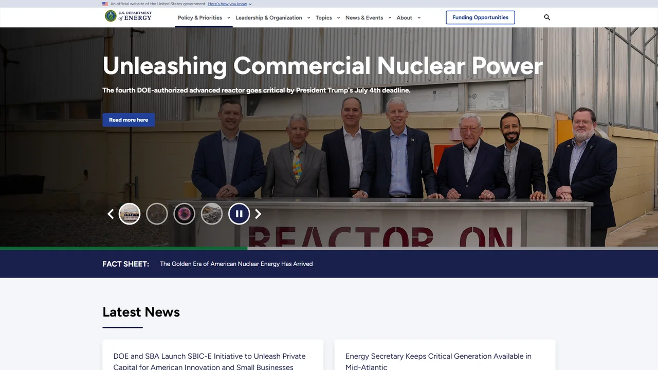The height and width of the screenshot is (370, 658).
Task: Open Energy Secretary Critical Generation article
Action: pos(438,361)
